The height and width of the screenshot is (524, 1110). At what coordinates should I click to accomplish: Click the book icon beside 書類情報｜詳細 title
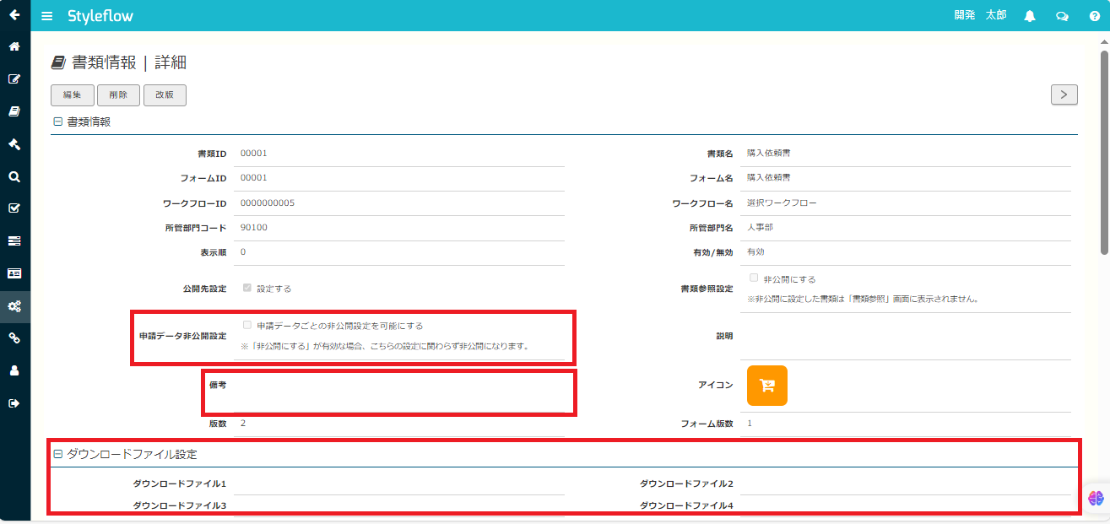(x=58, y=62)
